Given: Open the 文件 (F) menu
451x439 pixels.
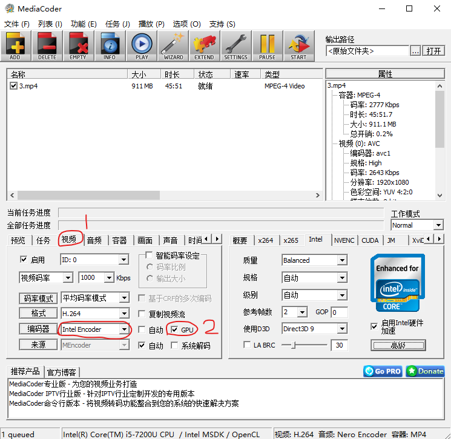Looking at the screenshot, I should point(17,24).
